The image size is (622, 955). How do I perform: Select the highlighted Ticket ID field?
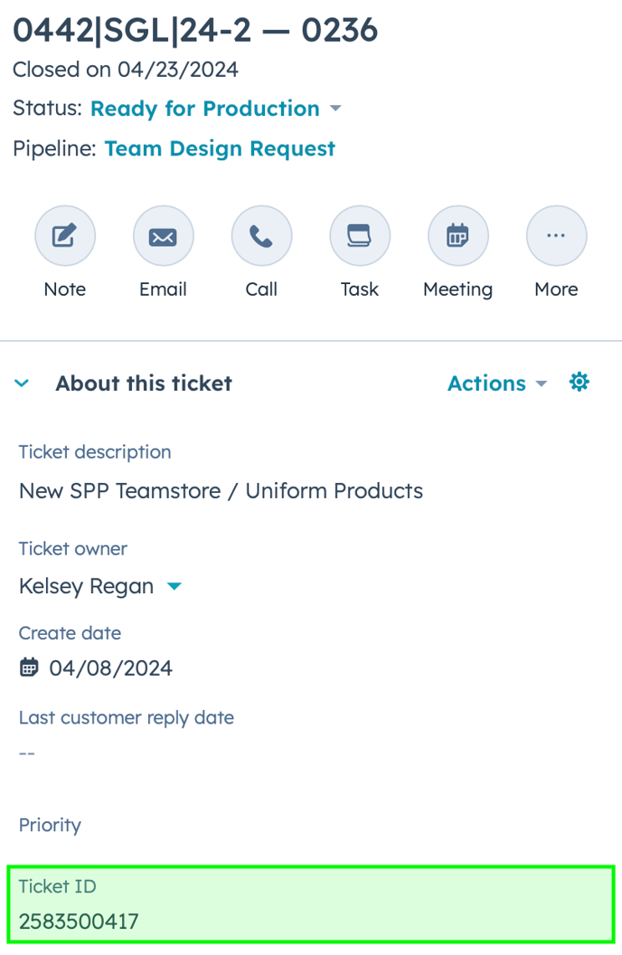point(311,904)
